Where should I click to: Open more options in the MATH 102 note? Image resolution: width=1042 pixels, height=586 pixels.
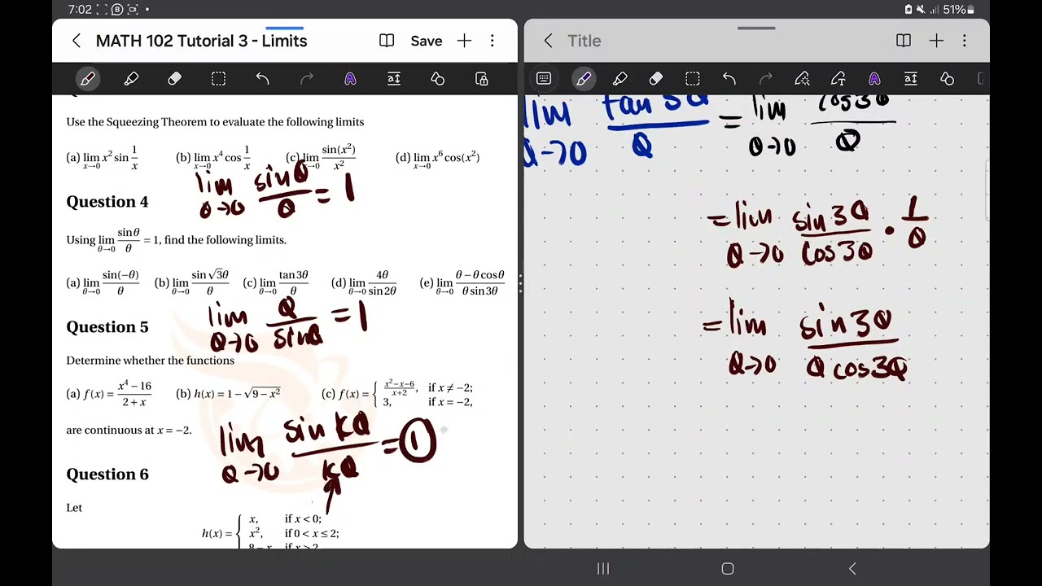[x=493, y=41]
